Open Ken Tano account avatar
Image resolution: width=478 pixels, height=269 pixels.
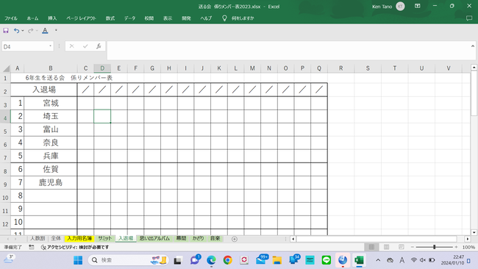pyautogui.click(x=400, y=7)
